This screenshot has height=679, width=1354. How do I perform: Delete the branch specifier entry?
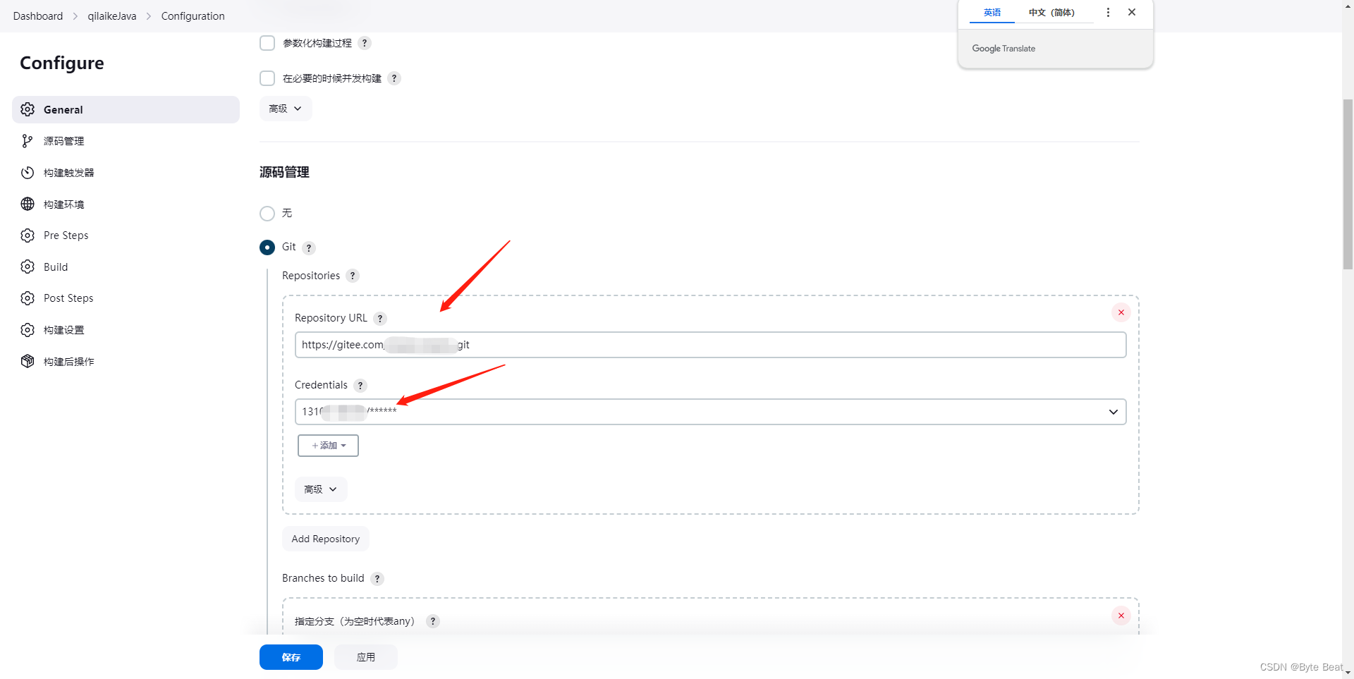(x=1121, y=616)
